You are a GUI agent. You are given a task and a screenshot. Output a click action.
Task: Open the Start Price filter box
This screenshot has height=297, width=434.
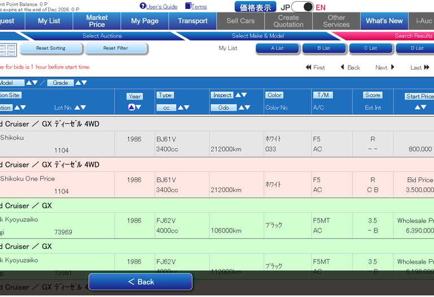pos(419,96)
